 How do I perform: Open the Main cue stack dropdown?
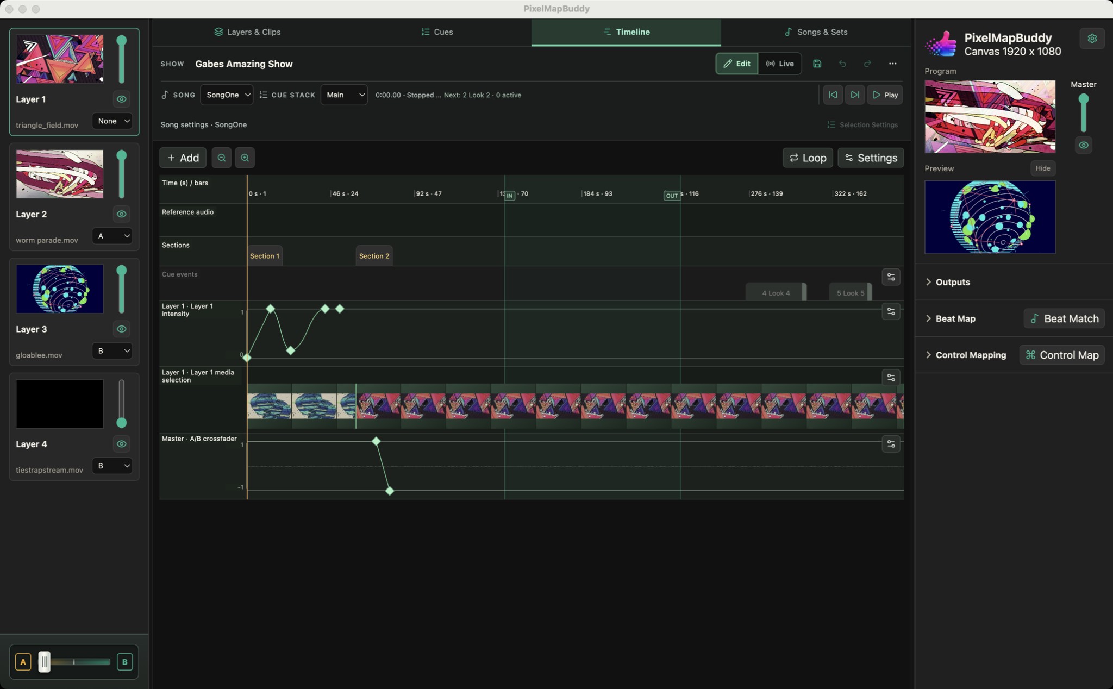343,95
